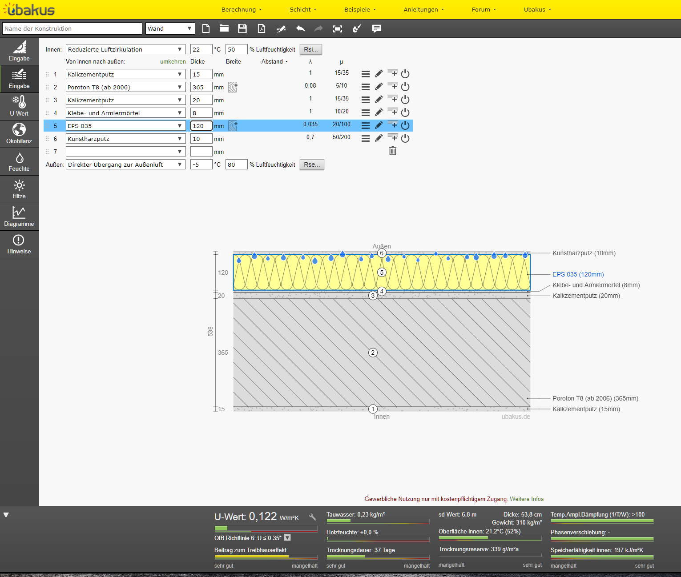Deactivate Kalkzementputz layer 1 power toggle

point(405,74)
